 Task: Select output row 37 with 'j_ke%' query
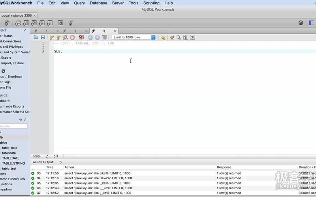tap(173, 193)
